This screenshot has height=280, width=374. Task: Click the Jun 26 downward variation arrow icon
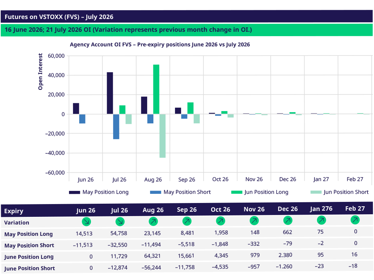pos(86,222)
